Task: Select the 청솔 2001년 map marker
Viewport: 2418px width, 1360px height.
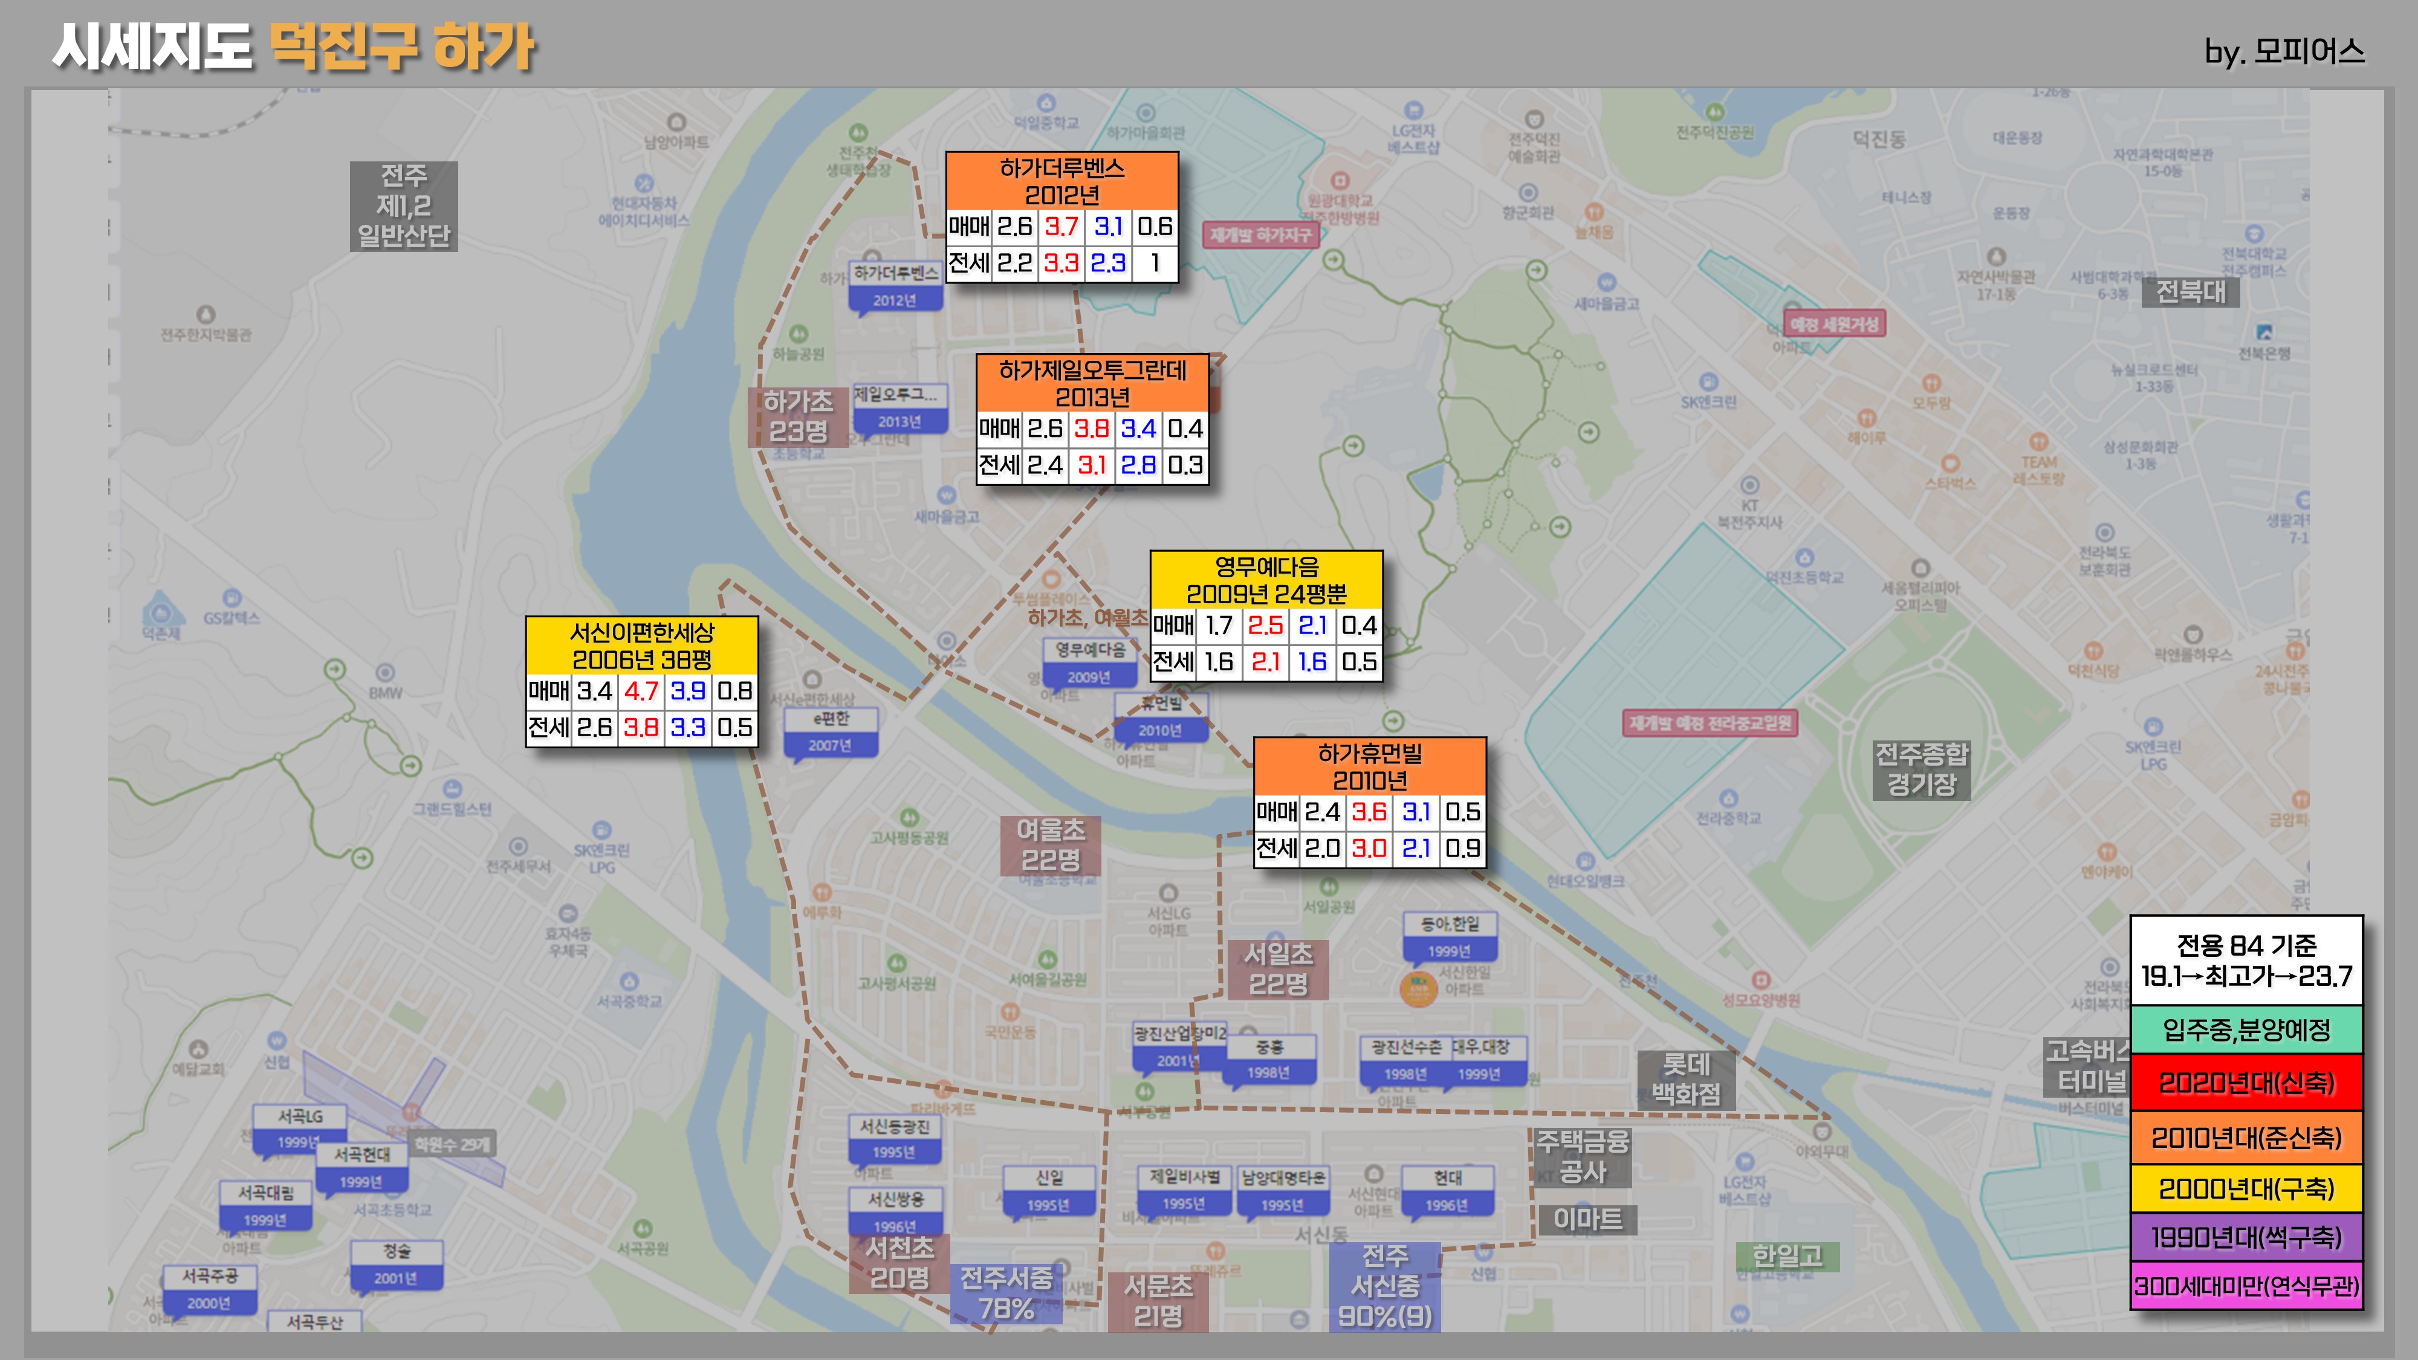Action: [x=396, y=1264]
